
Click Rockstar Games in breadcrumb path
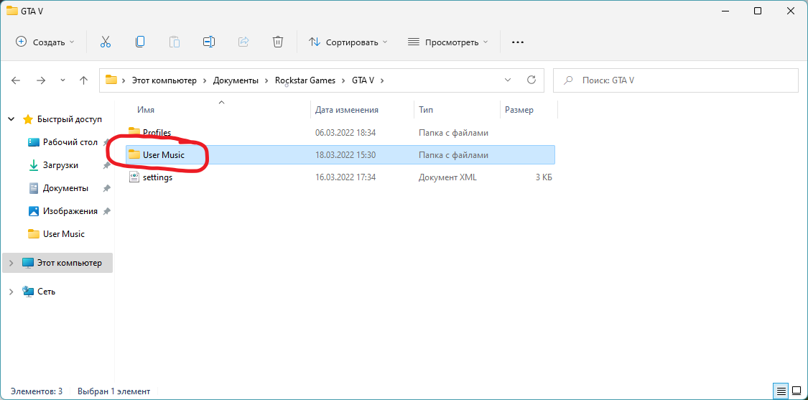pyautogui.click(x=305, y=80)
